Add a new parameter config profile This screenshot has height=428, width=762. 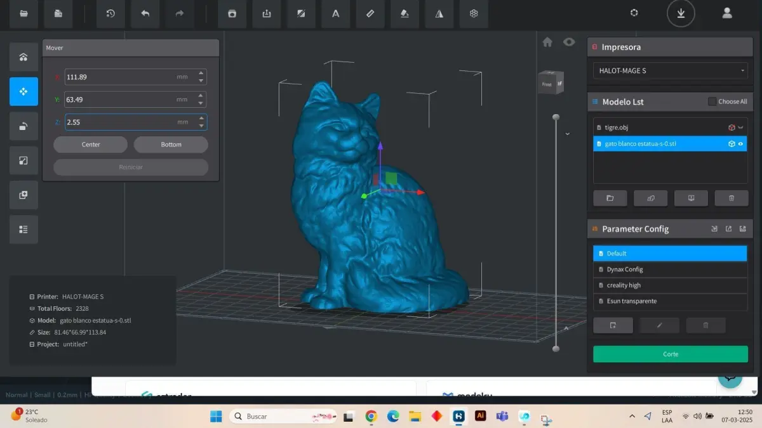613,325
